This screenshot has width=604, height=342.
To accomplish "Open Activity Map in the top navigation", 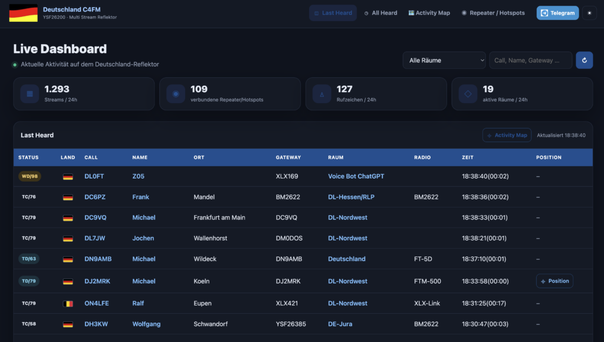I will (x=429, y=13).
